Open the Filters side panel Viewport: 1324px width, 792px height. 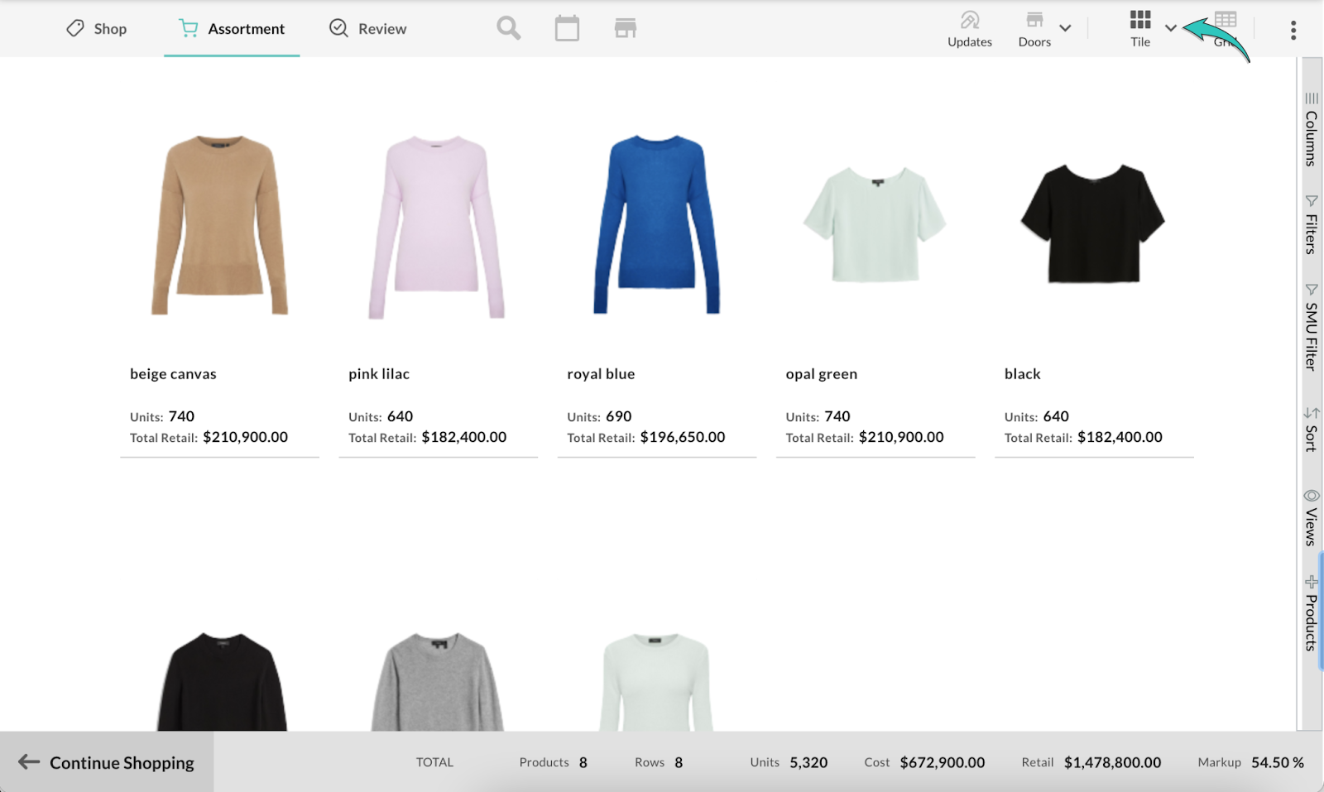pyautogui.click(x=1312, y=224)
